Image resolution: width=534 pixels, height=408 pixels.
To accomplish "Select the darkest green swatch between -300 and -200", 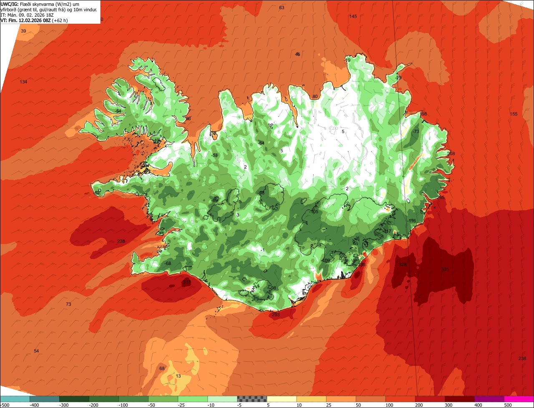I will pyautogui.click(x=74, y=399).
